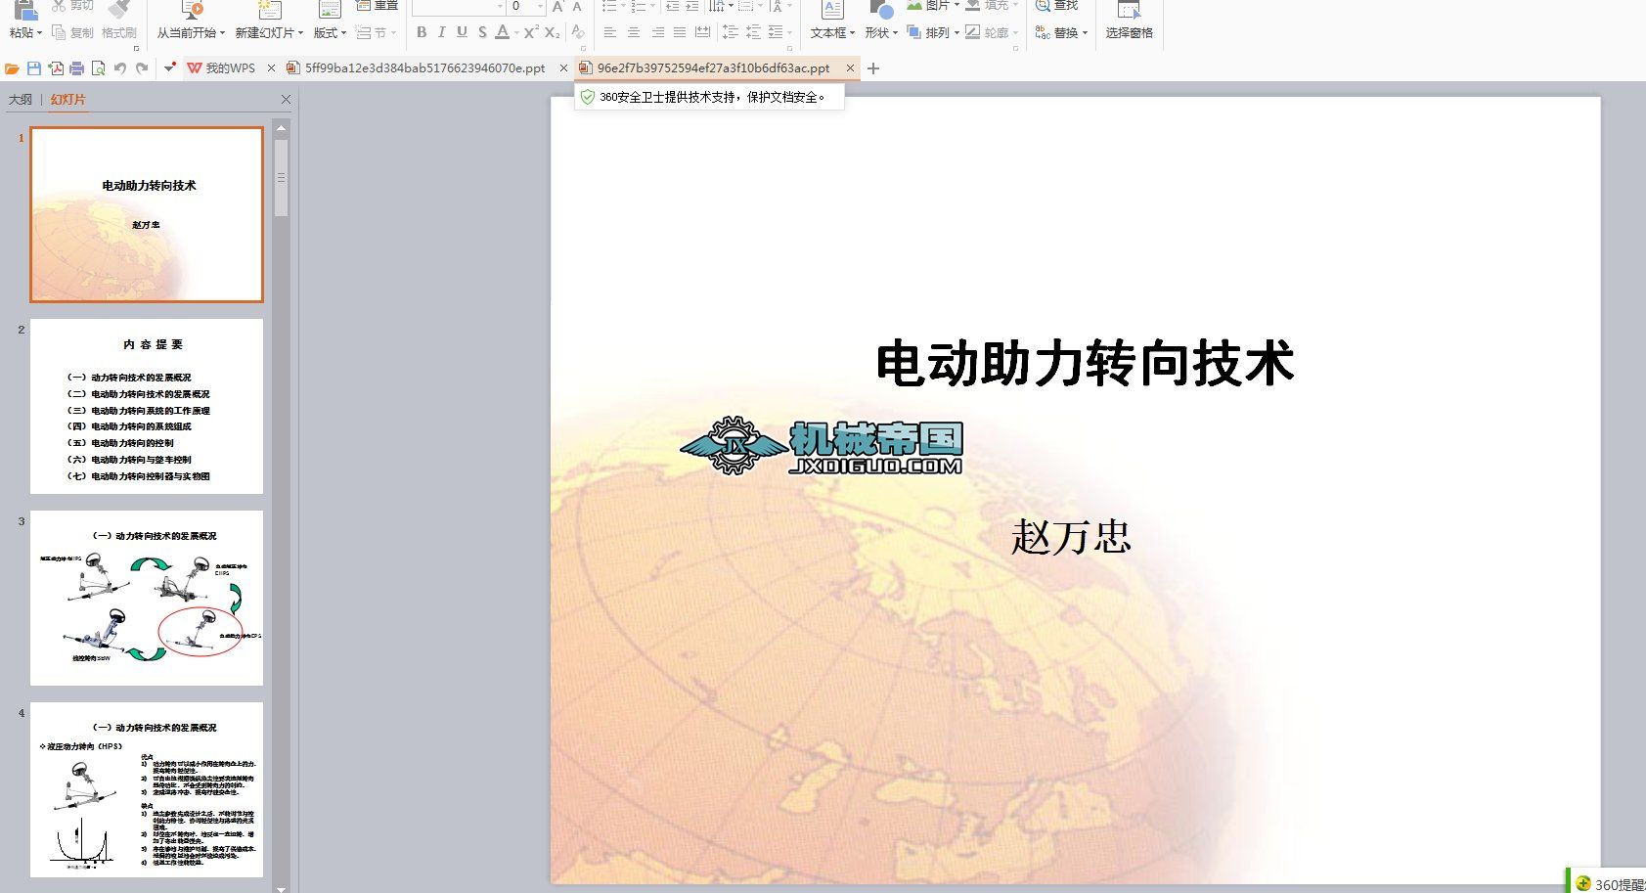Viewport: 1646px width, 893px height.
Task: Open slide 3 thumbnail with steering diagrams
Action: tap(147, 598)
